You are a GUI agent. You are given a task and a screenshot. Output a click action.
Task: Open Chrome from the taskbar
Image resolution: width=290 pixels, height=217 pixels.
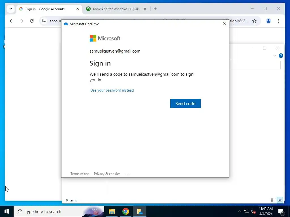125,211
